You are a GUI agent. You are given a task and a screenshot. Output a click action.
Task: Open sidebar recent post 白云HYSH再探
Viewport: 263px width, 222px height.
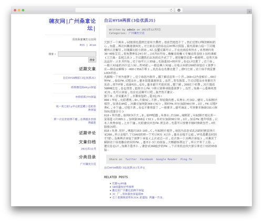point(79,78)
